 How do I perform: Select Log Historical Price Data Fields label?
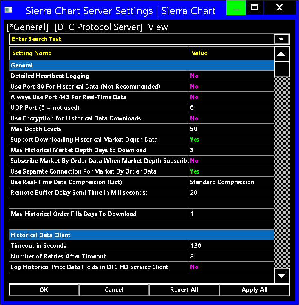(89, 267)
